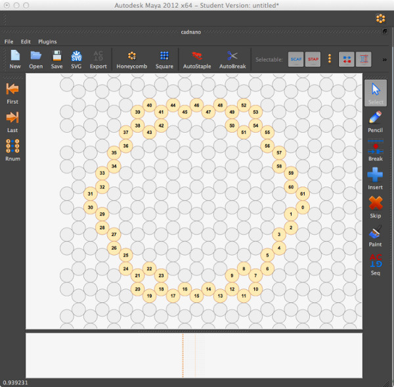Choose the Pencil tool
394x387 pixels.
click(375, 120)
